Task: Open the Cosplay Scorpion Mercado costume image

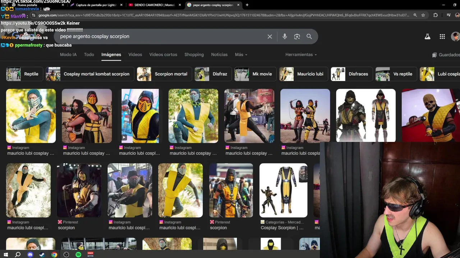Action: coord(284,190)
